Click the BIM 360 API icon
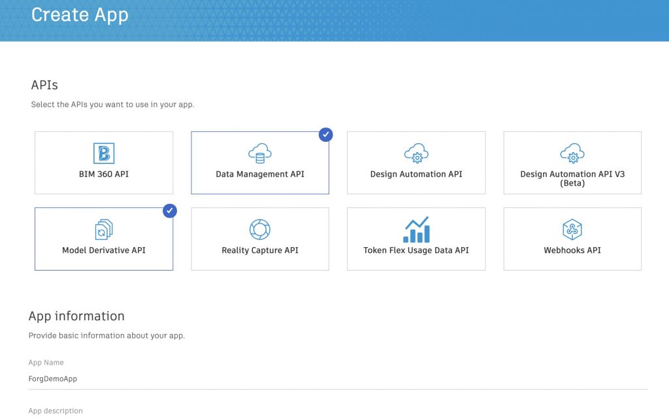Screen dimensions: 669x417 pos(104,153)
